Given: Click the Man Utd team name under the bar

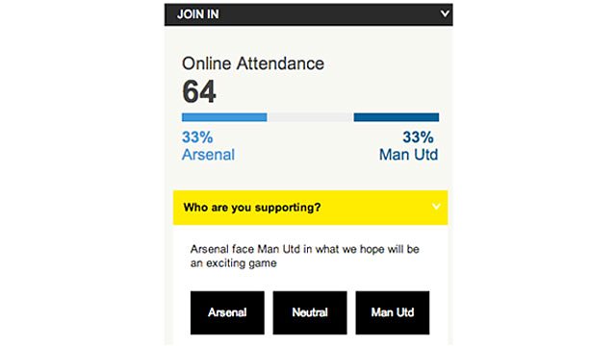Looking at the screenshot, I should (x=408, y=155).
